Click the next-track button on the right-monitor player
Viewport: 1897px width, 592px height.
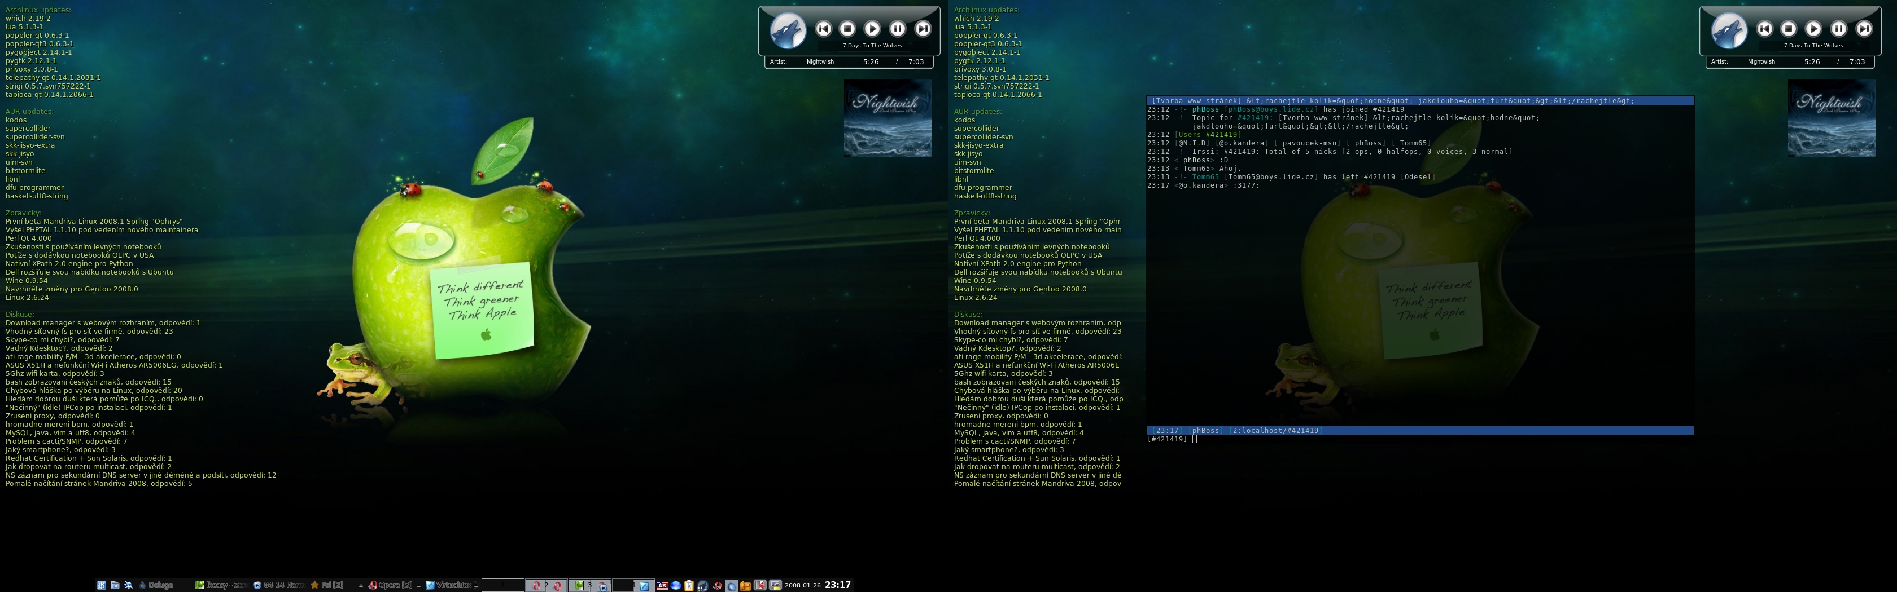(x=1863, y=29)
